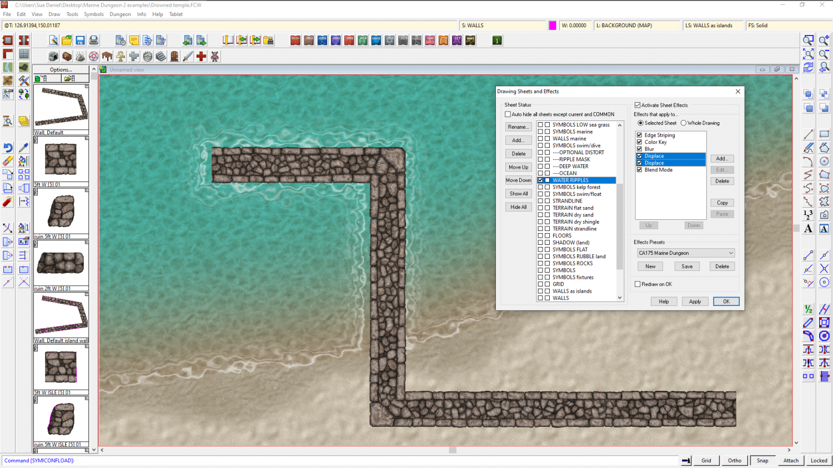Click the Print icon in toolbar
Screen dimensions: 833x468
pos(94,40)
